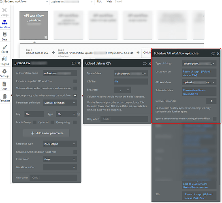This screenshot has width=222, height=203.
Task: Open the Workflow folder dropdown
Action: click(60, 167)
